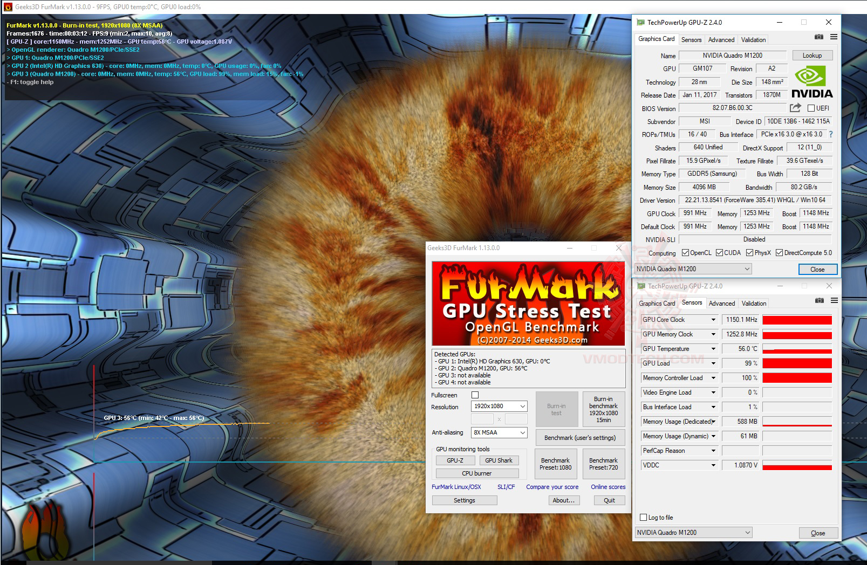Enable Log to file in Sensors window
The width and height of the screenshot is (867, 565).
click(x=643, y=517)
